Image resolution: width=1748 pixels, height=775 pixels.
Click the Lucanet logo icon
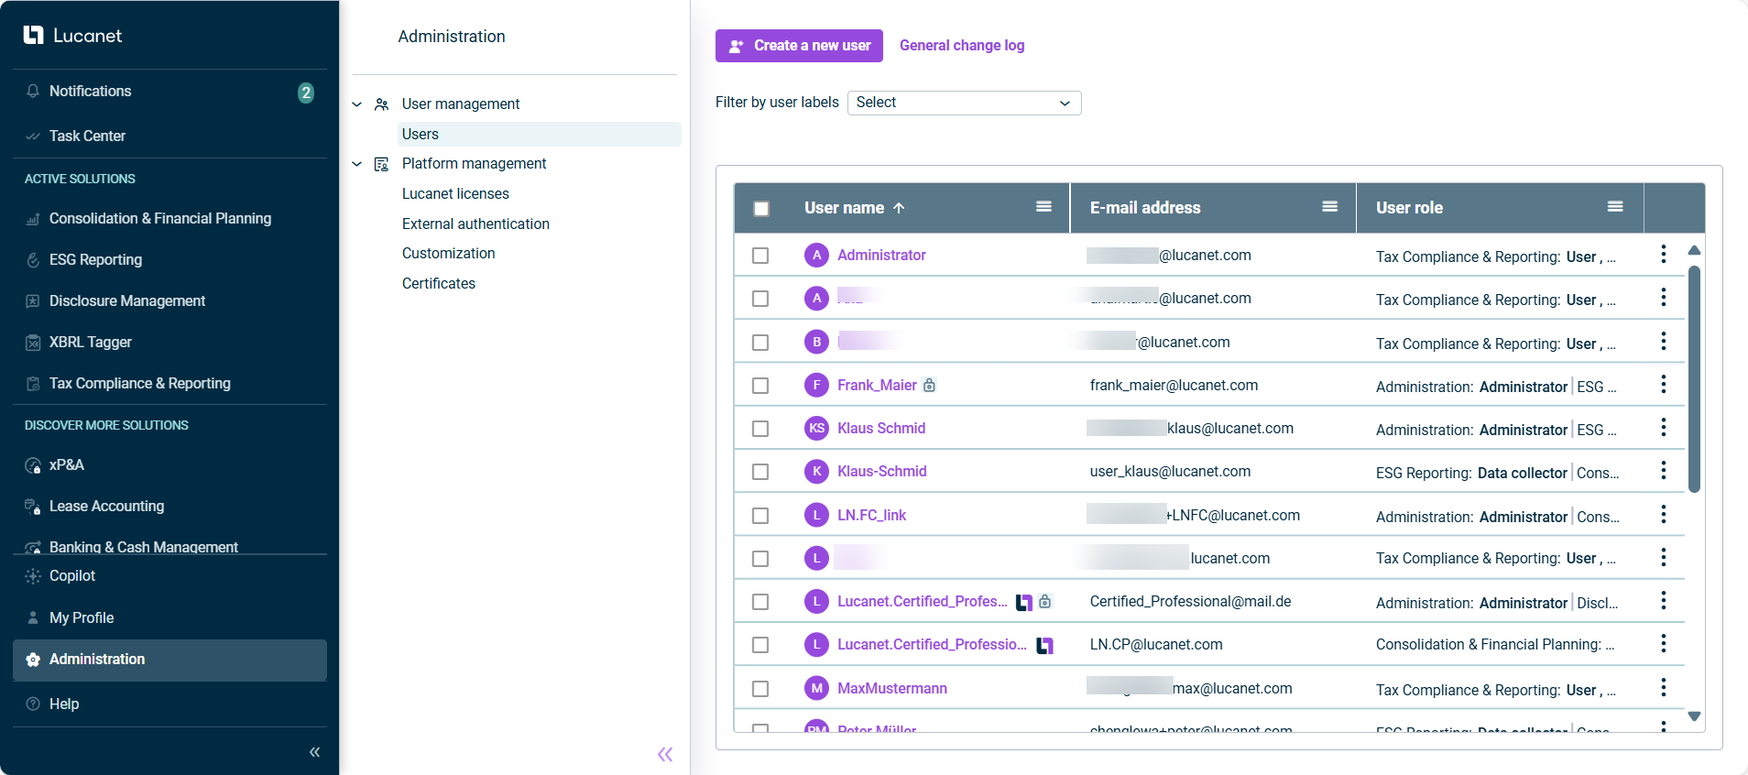(x=34, y=36)
